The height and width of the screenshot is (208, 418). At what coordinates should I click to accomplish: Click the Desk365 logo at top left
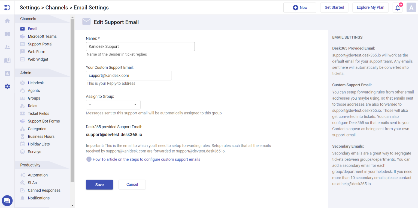point(7,7)
